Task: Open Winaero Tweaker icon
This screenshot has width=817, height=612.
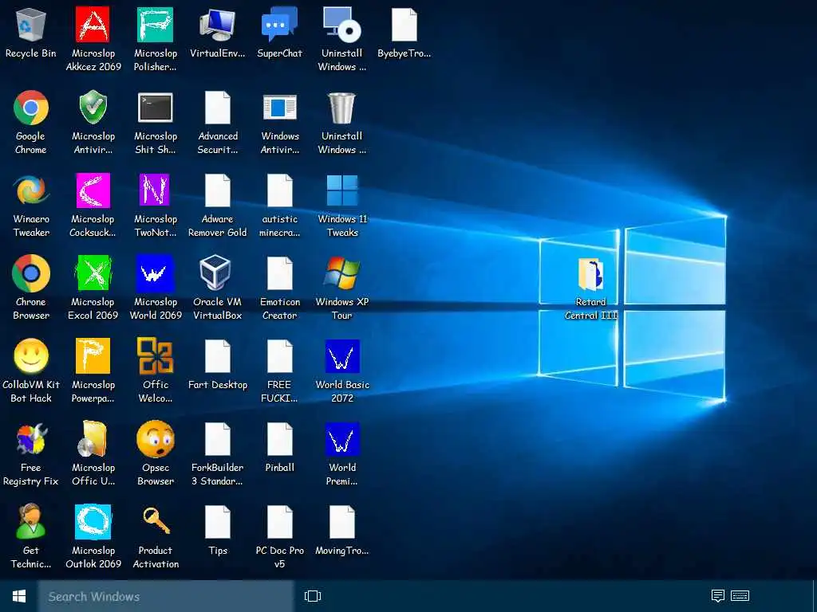Action: pyautogui.click(x=31, y=190)
